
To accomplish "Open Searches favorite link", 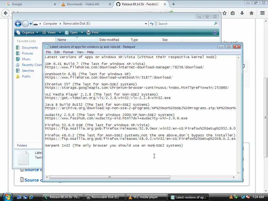I will pyautogui.click(x=25, y=71).
